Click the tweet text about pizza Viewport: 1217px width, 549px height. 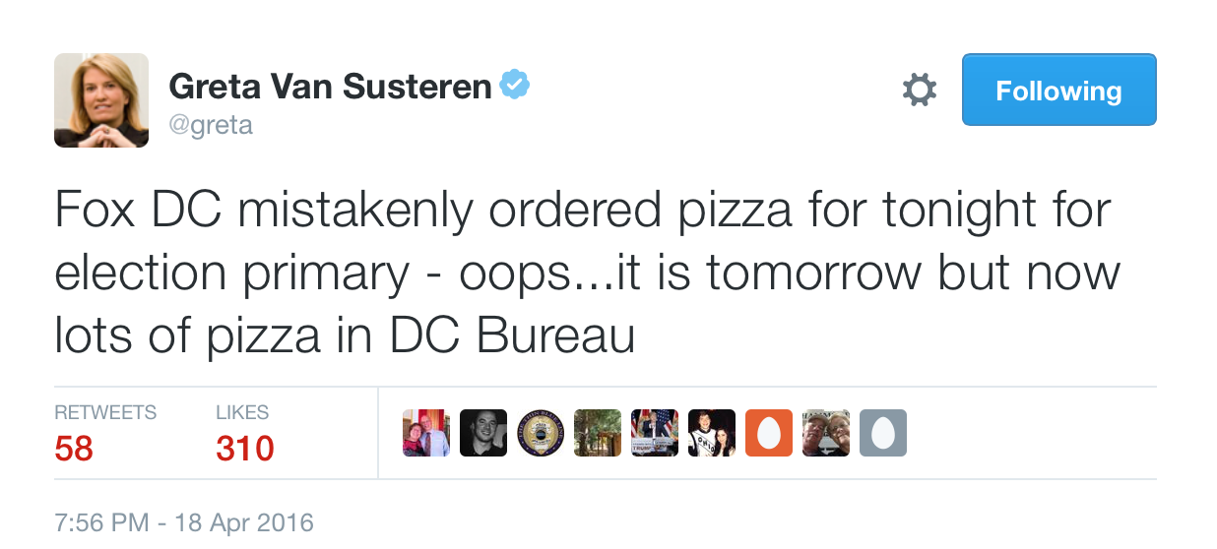click(x=588, y=273)
